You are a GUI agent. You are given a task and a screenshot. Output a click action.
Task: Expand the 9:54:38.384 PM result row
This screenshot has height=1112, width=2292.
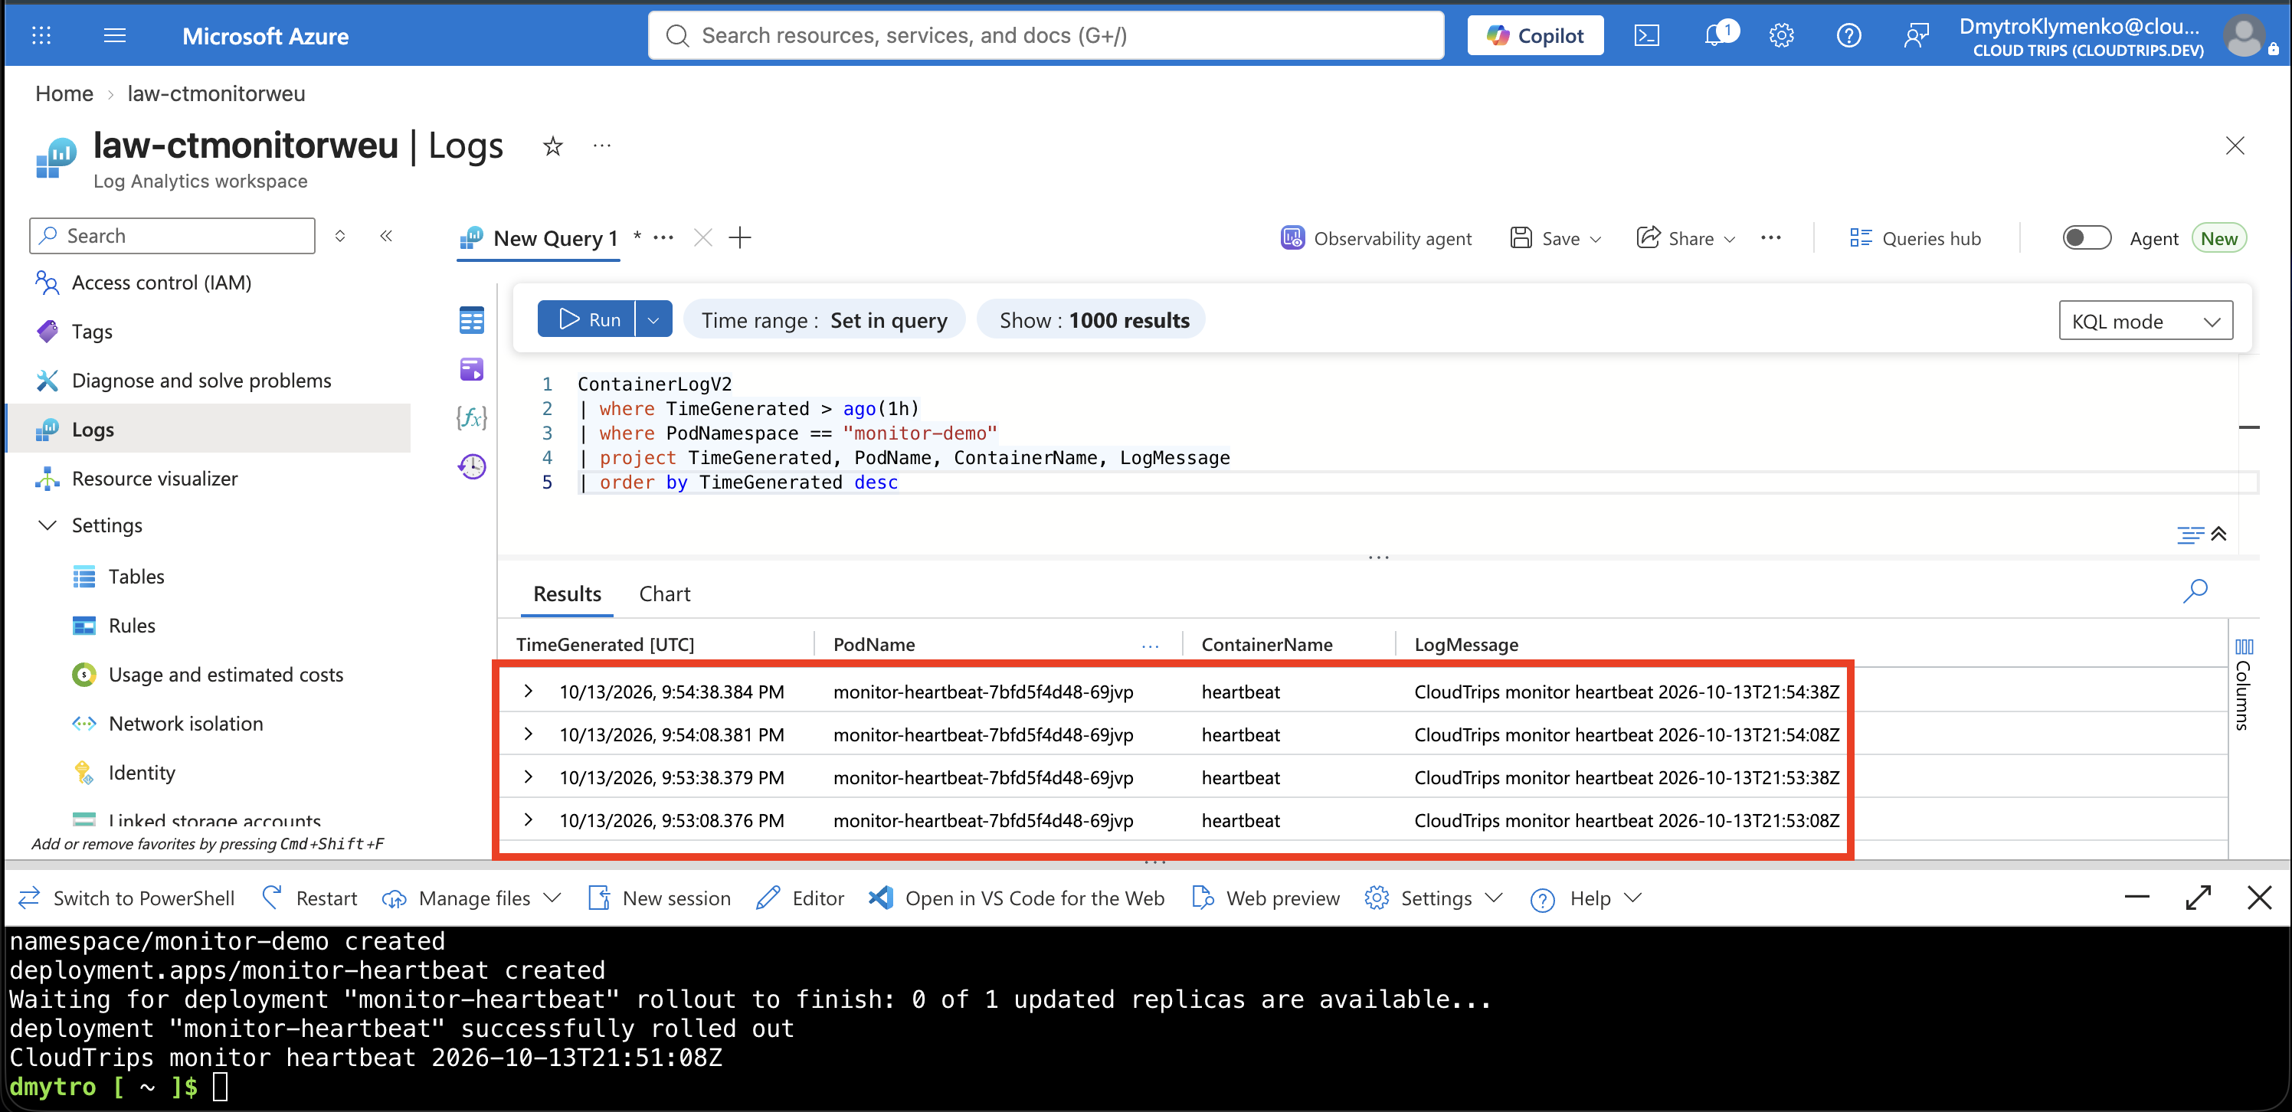pos(529,692)
